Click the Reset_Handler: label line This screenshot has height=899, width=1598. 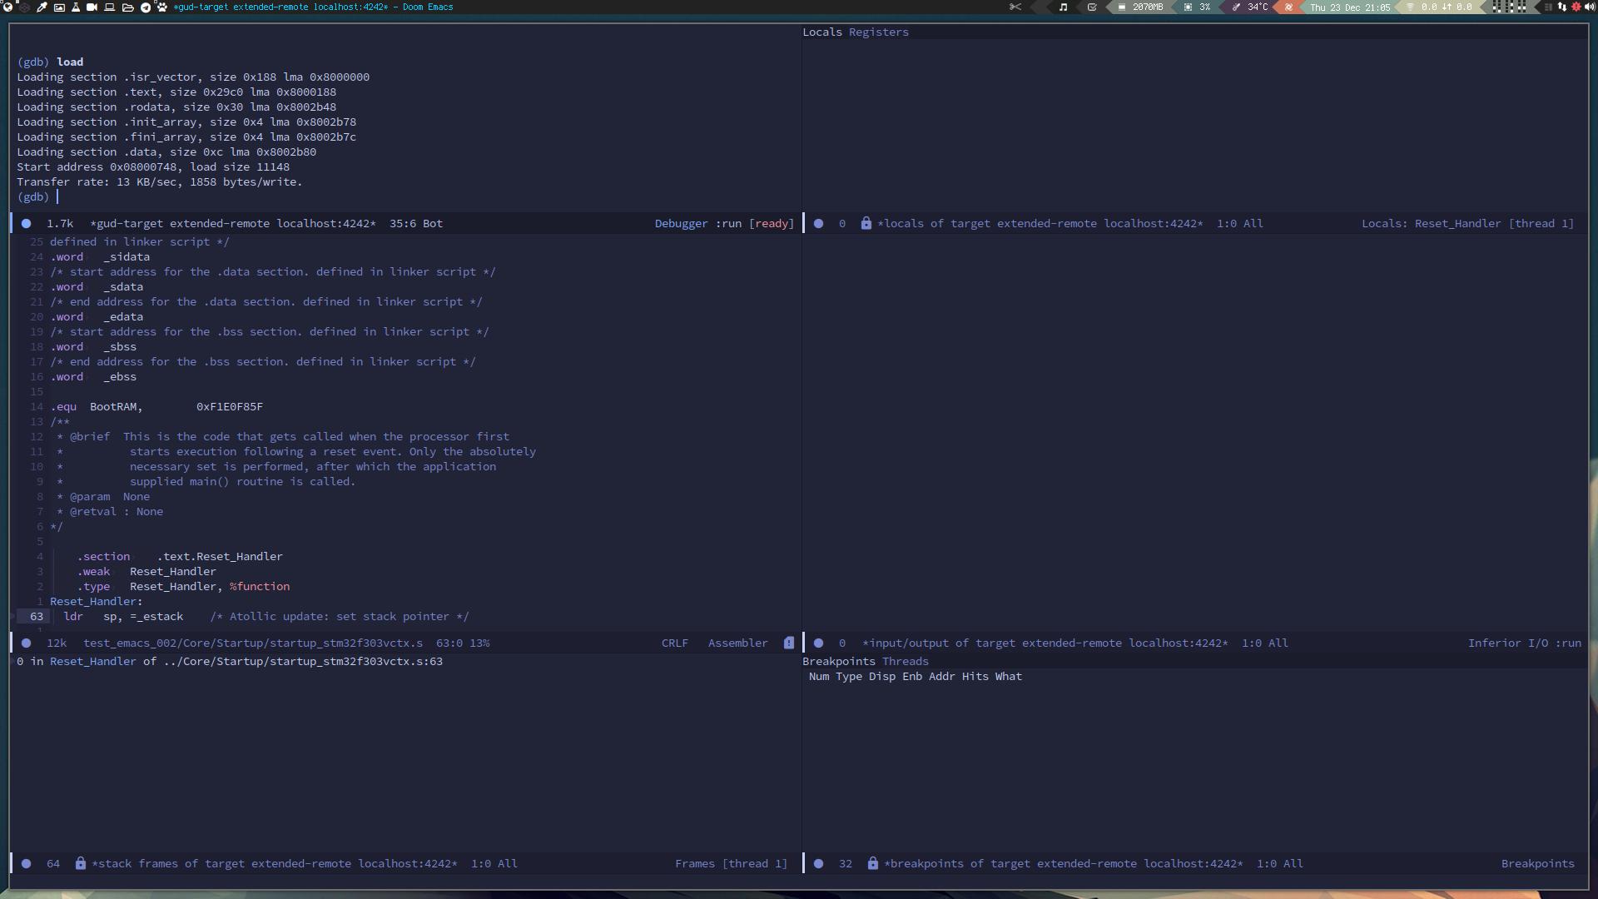[x=97, y=602]
